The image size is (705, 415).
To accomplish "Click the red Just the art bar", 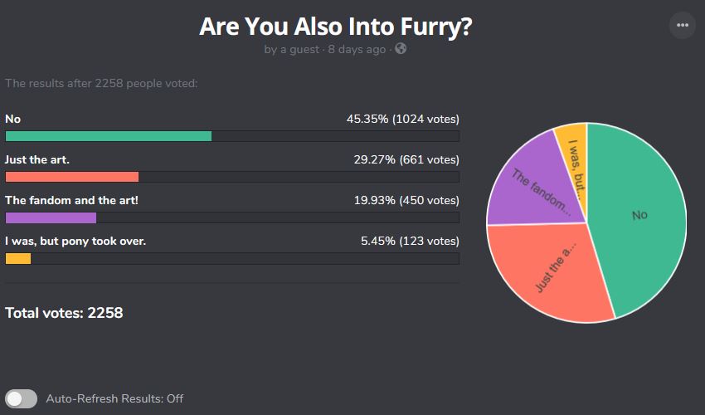I will point(72,177).
